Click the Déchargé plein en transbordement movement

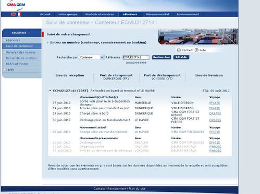(105, 120)
